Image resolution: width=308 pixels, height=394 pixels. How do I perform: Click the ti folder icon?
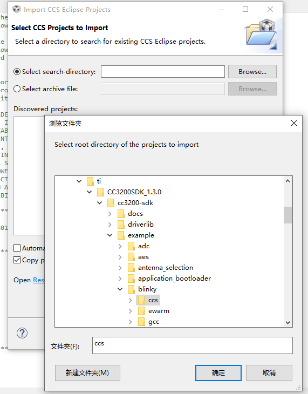tap(90, 181)
